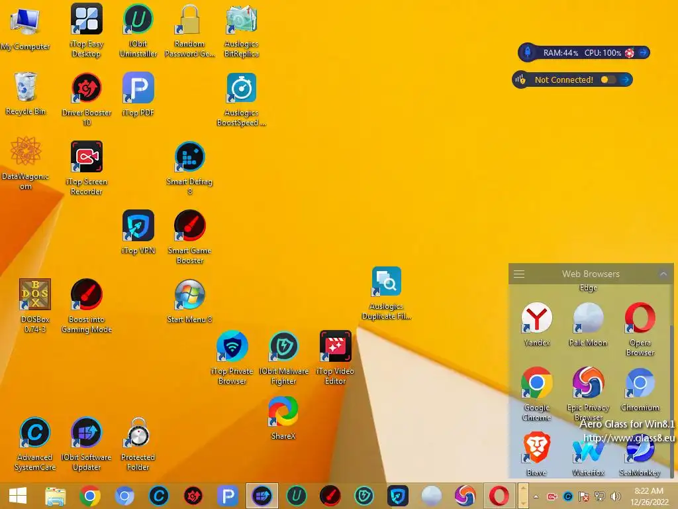Open Epic Privacy Browser taskbar button

click(465, 496)
